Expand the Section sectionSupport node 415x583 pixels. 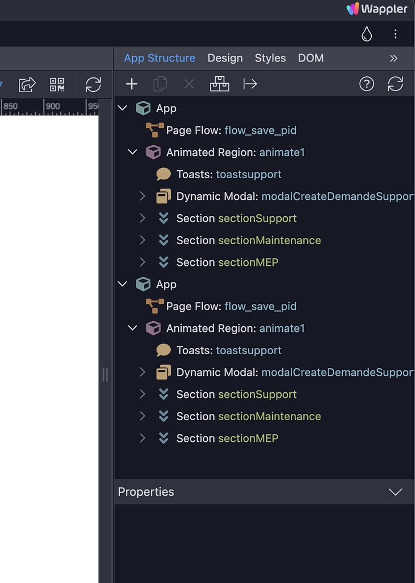coord(142,218)
